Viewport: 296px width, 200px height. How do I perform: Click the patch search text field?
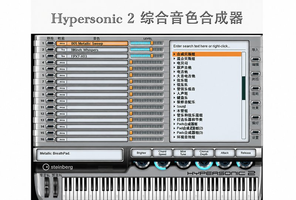click(x=209, y=46)
